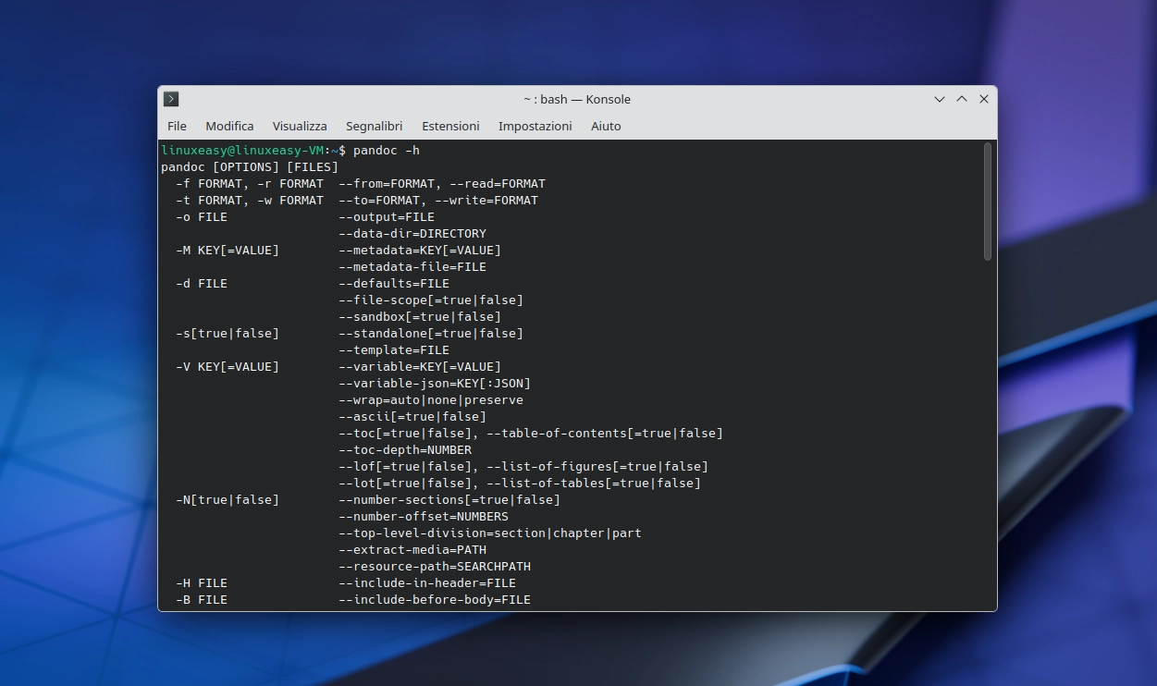Screen dimensions: 1157x686
Task: Click the '-B FILE' short flag
Action: point(202,599)
